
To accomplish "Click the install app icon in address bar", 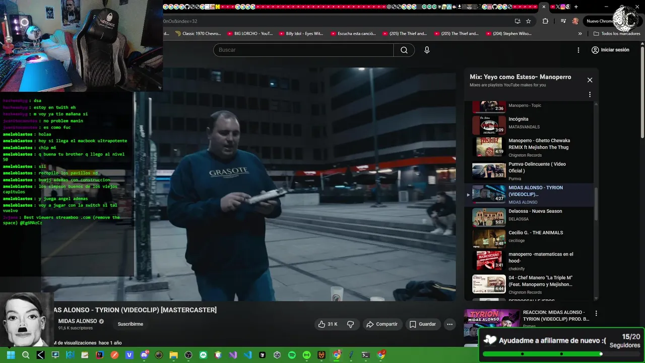I will pos(518,21).
